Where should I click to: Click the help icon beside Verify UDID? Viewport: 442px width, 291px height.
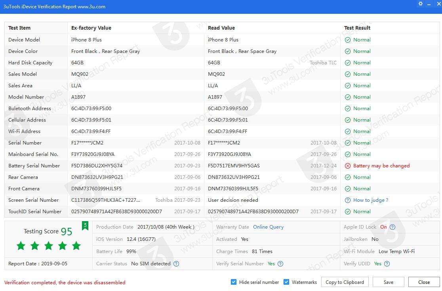pos(387,264)
